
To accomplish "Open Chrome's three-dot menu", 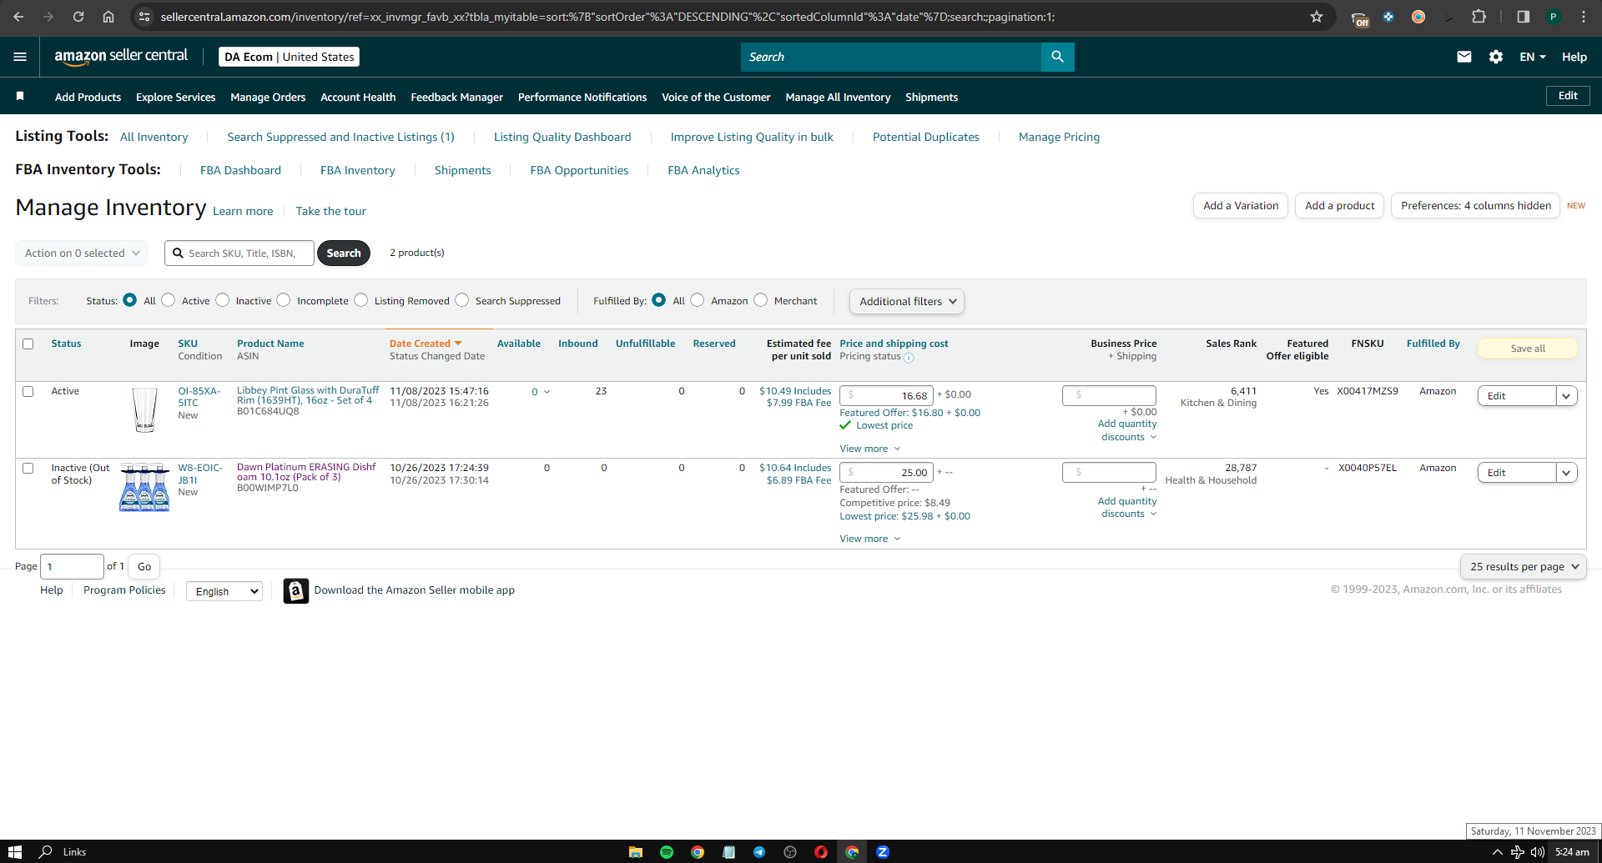I will tap(1584, 17).
